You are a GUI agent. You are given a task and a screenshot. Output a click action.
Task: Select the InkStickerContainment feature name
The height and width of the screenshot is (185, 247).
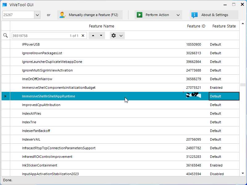[x=40, y=165]
